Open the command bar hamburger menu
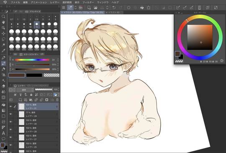 (x=64, y=8)
